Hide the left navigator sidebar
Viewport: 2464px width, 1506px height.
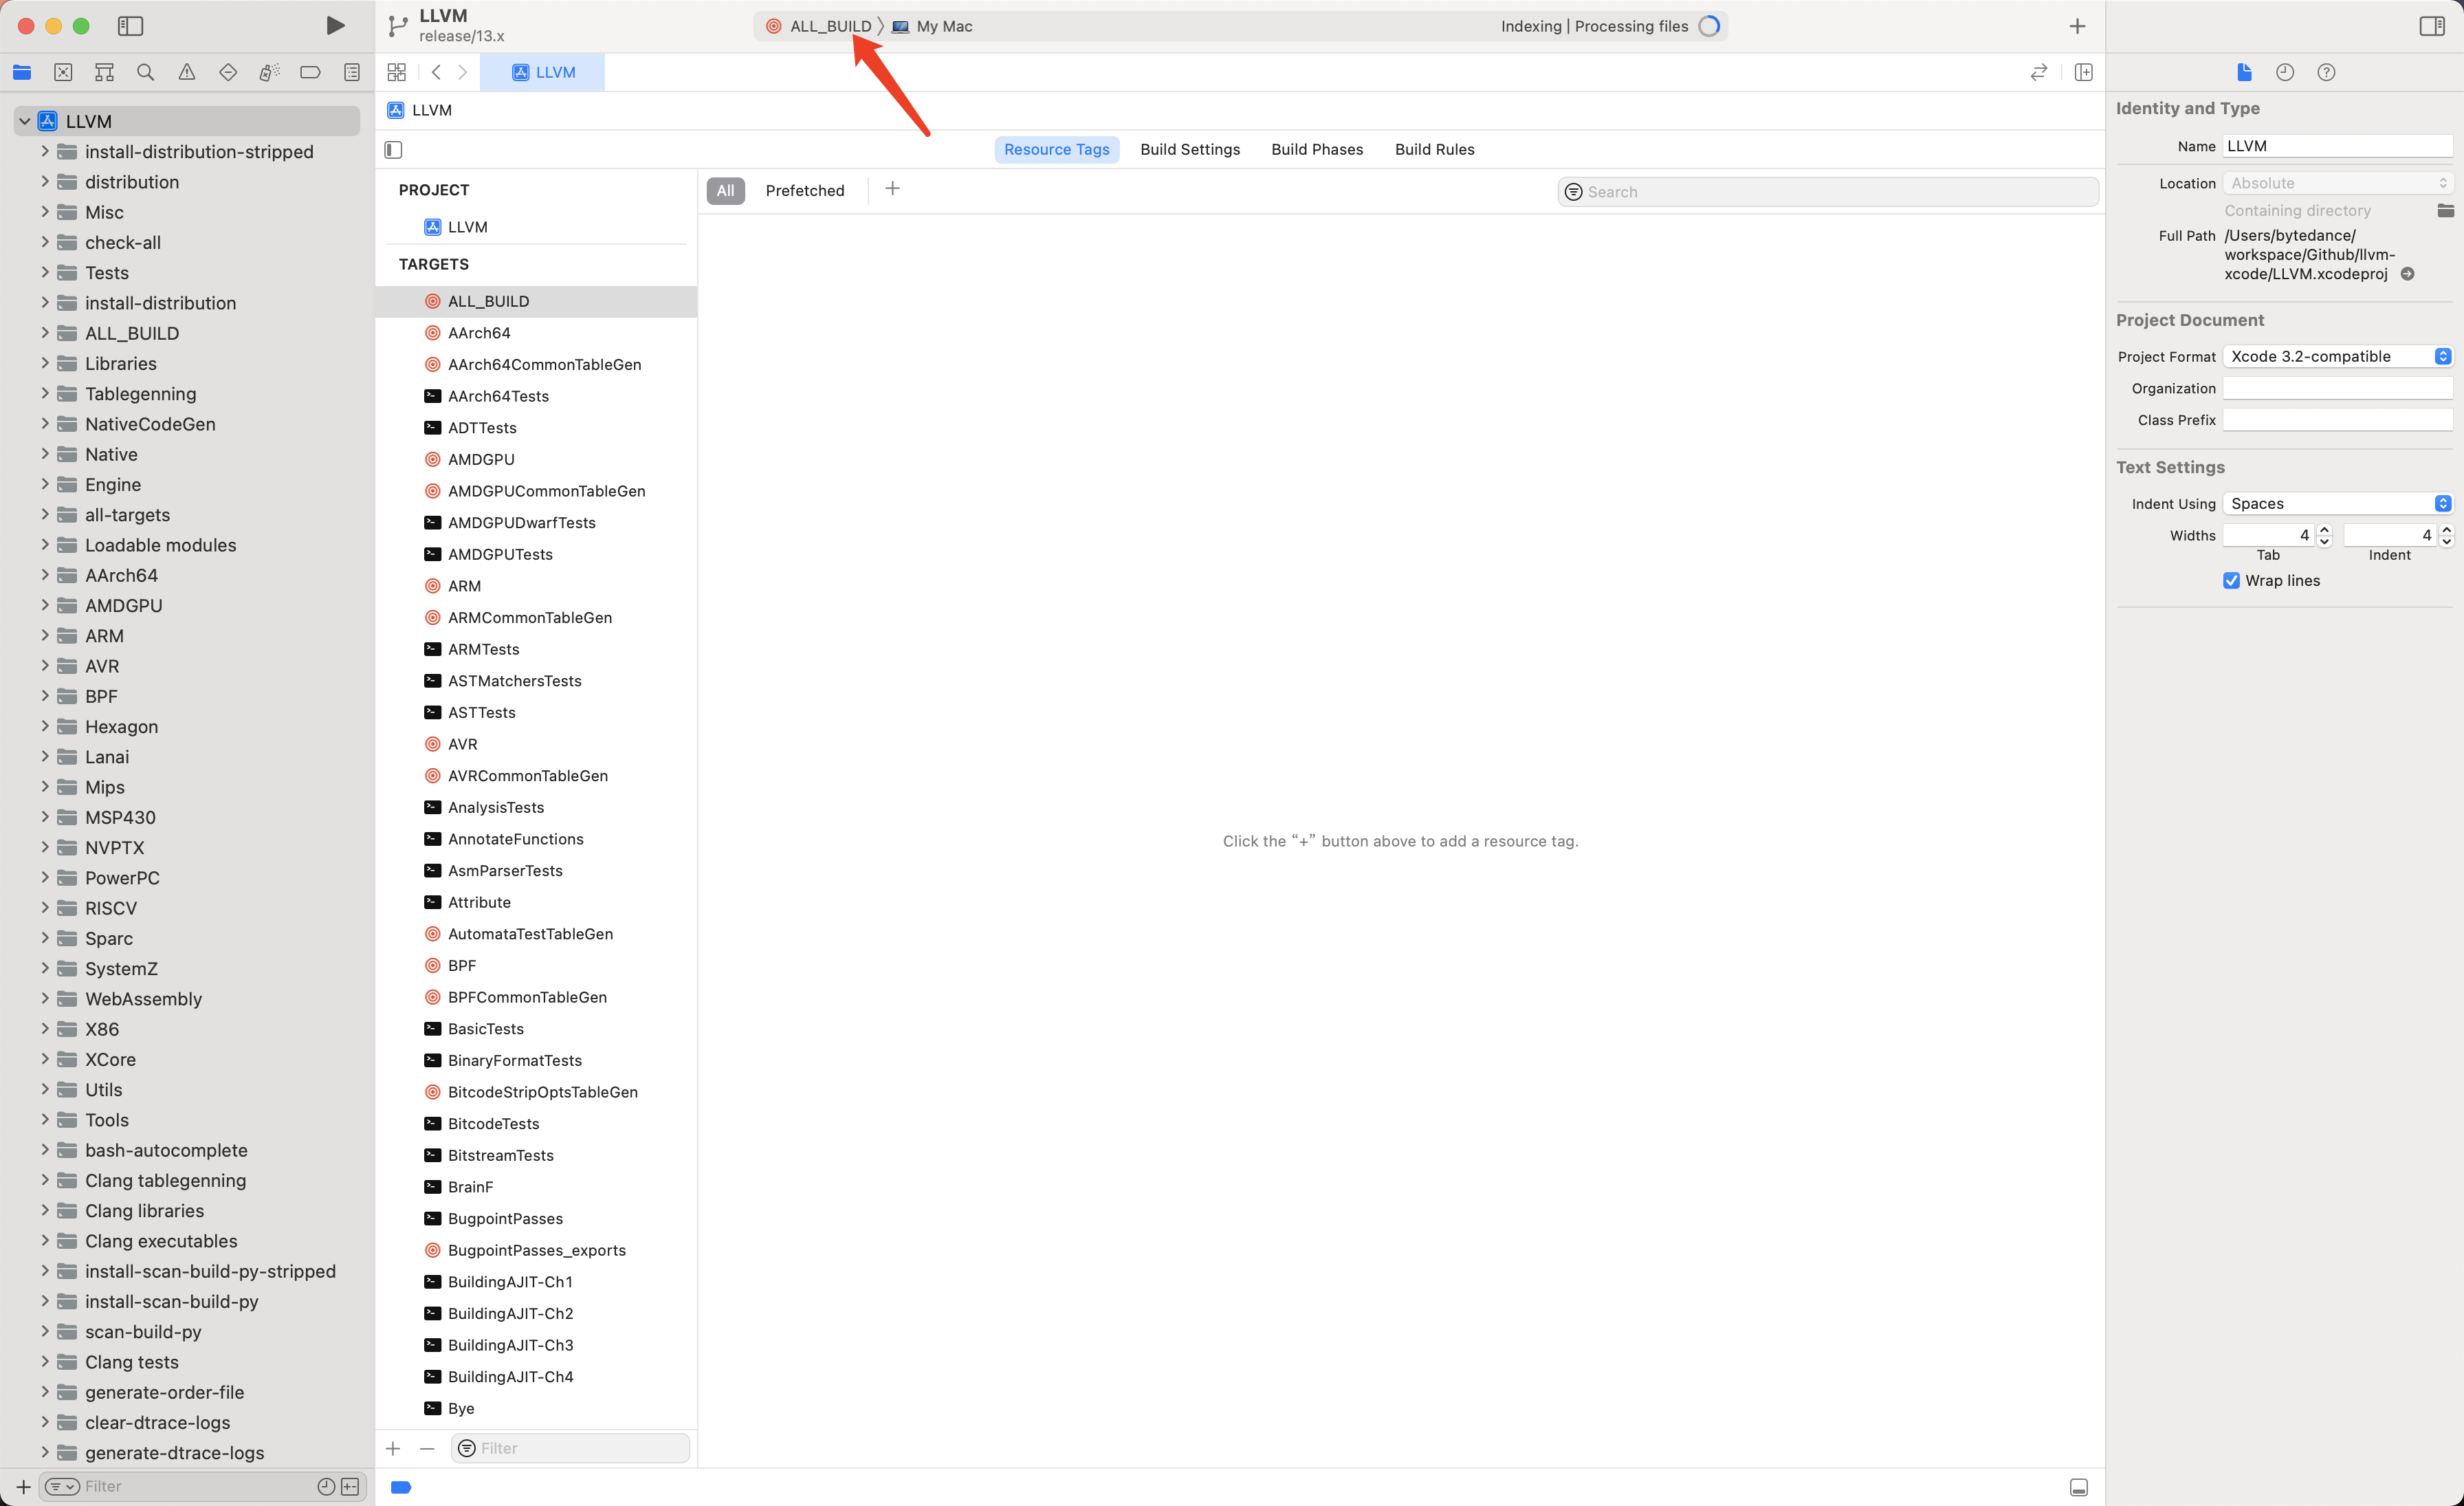coord(130,26)
